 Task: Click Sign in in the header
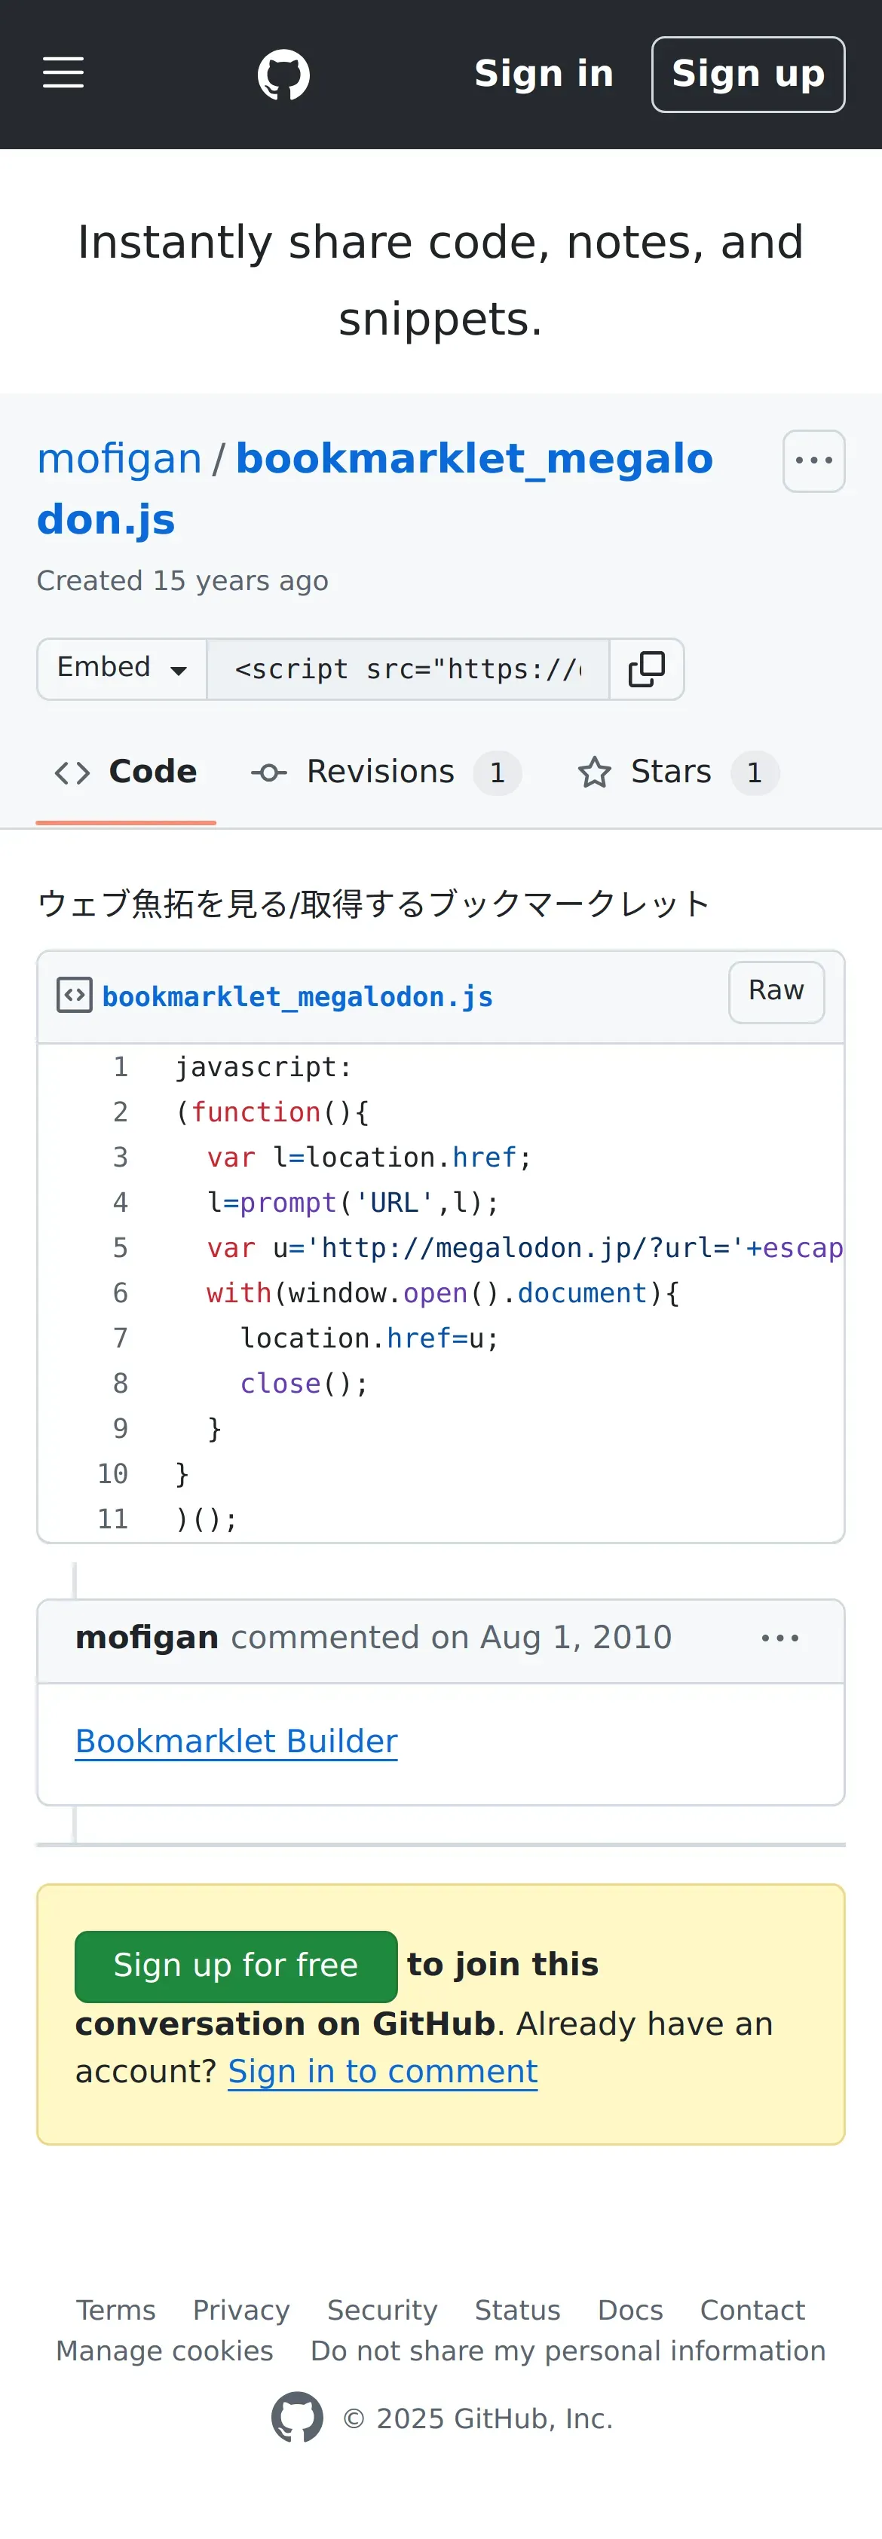point(544,75)
